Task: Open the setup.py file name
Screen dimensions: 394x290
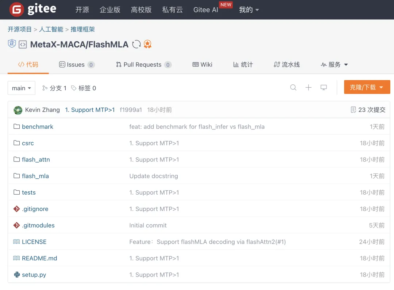Action: point(34,275)
